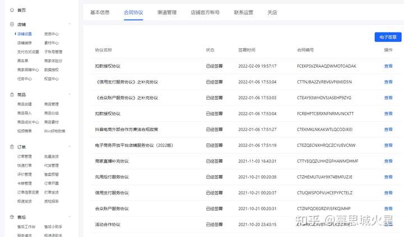Collapse the 商品 menu section chevron
The height and width of the screenshot is (237, 404).
coord(70,95)
